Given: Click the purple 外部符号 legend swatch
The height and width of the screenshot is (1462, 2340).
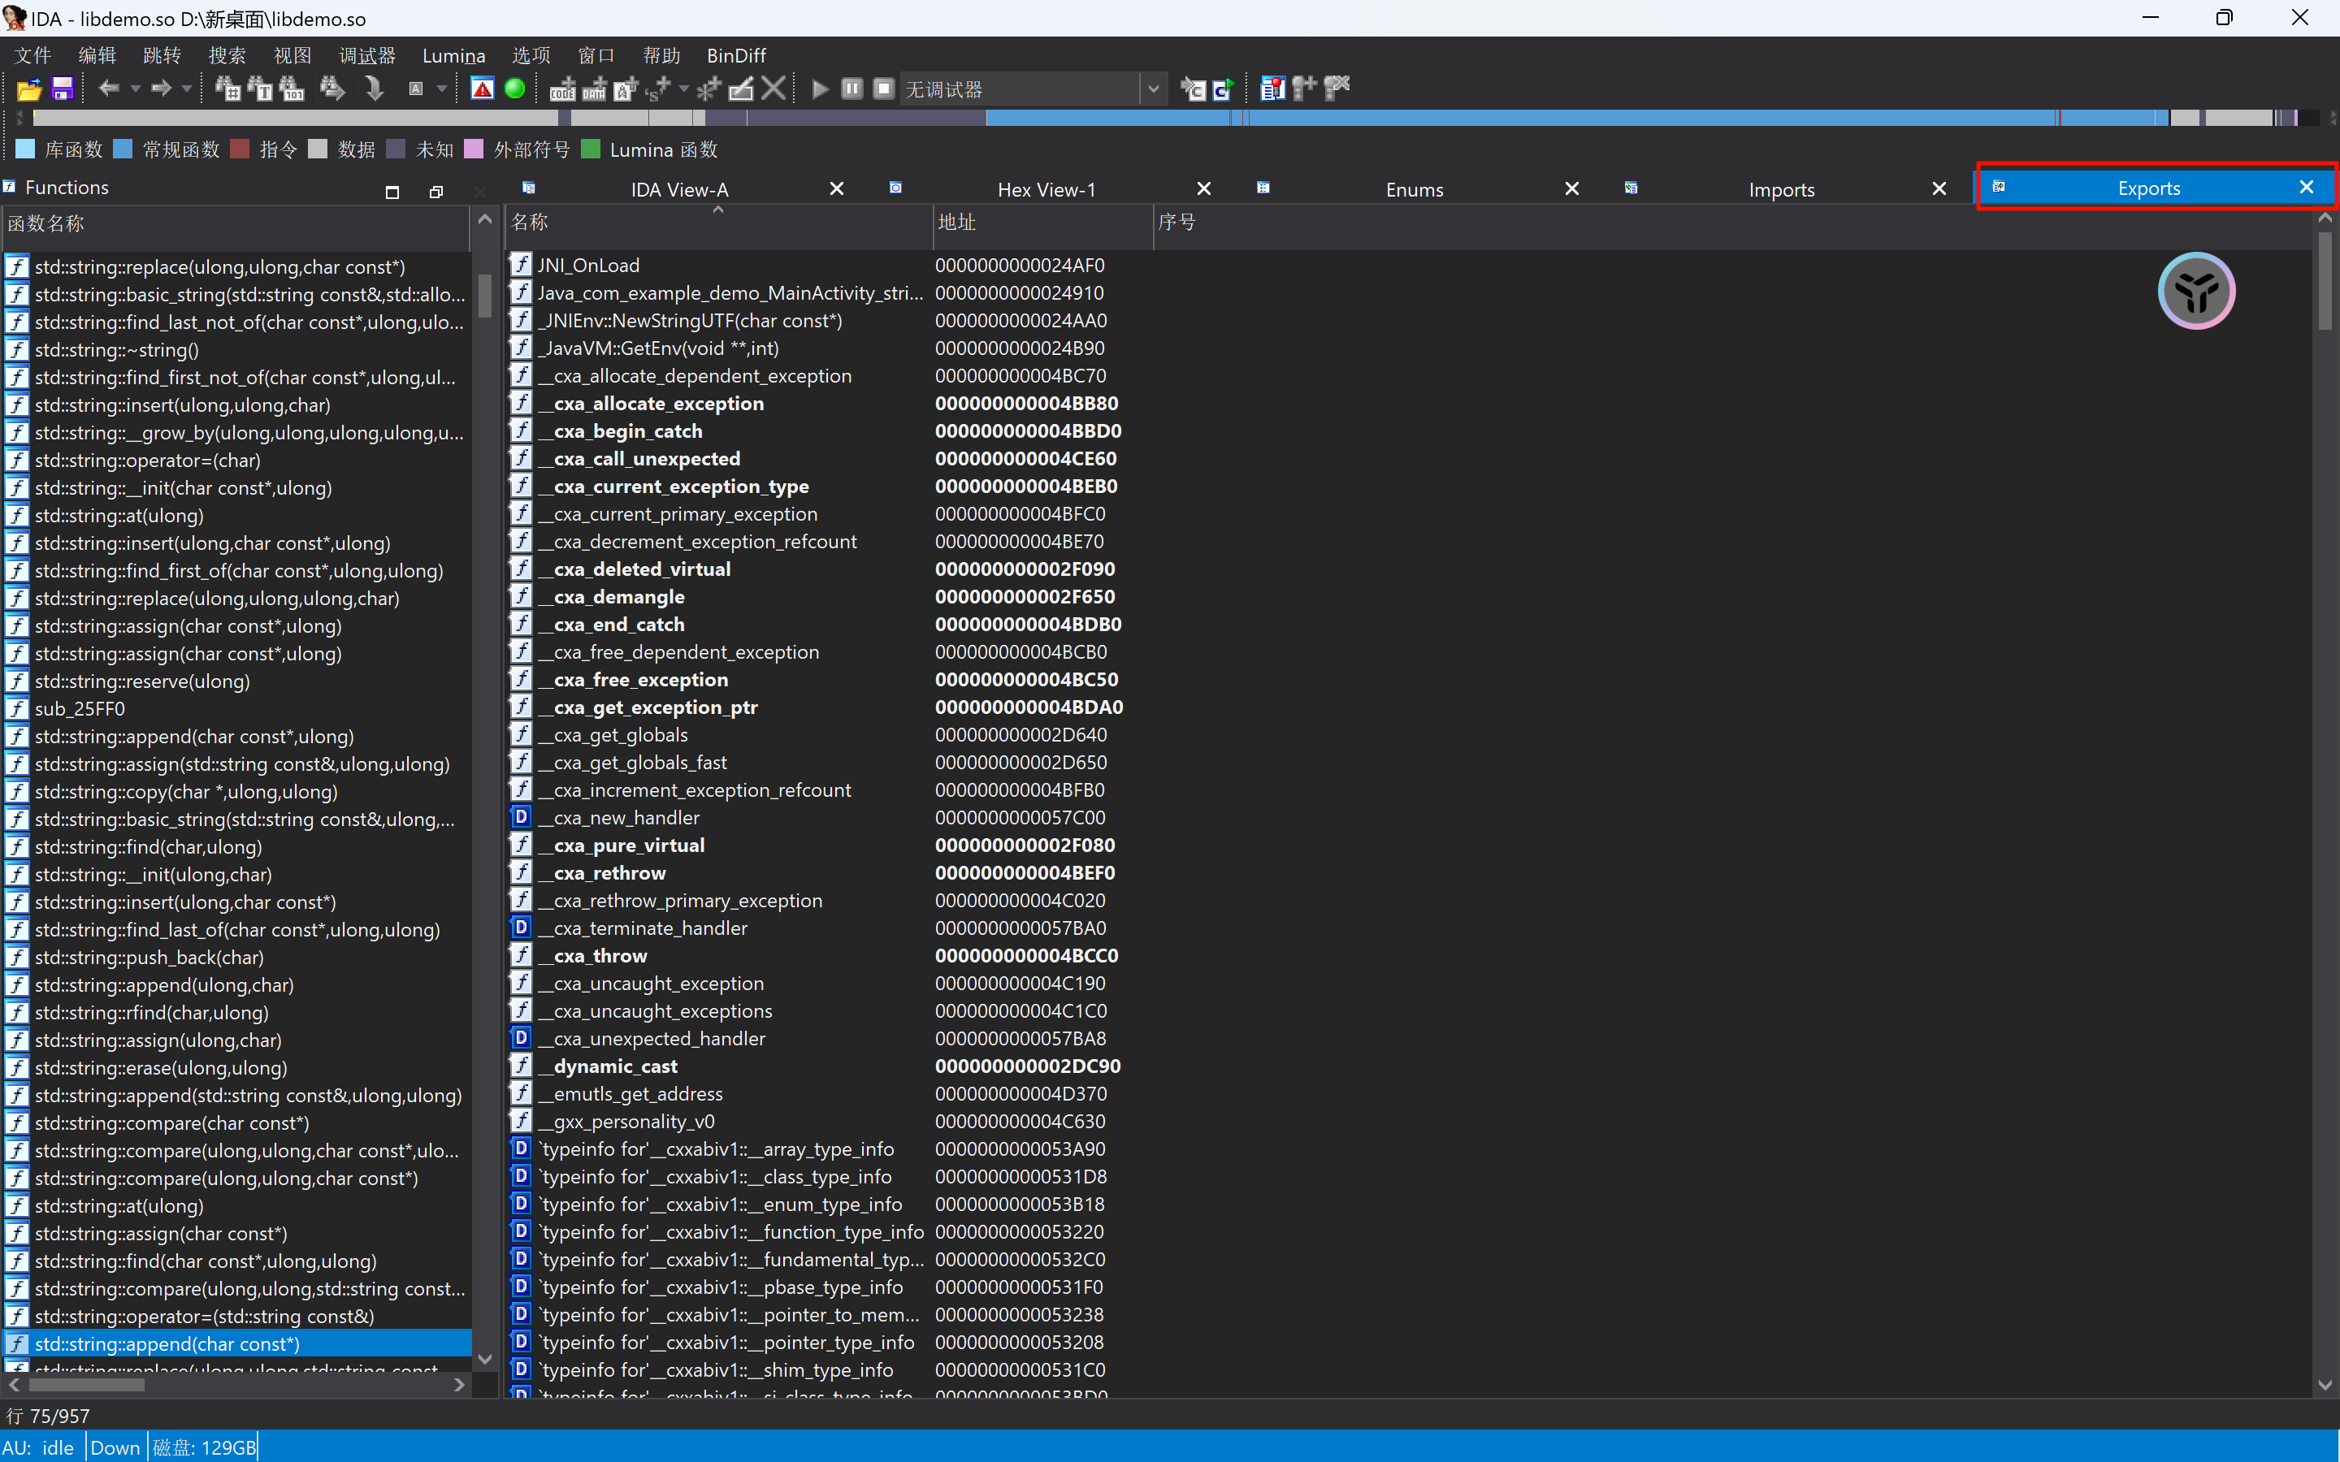Looking at the screenshot, I should pos(473,149).
